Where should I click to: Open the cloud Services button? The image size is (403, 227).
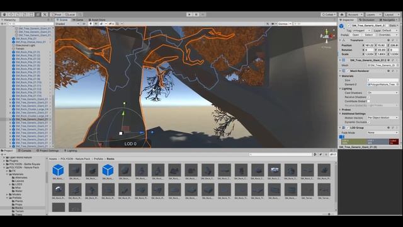coord(342,15)
